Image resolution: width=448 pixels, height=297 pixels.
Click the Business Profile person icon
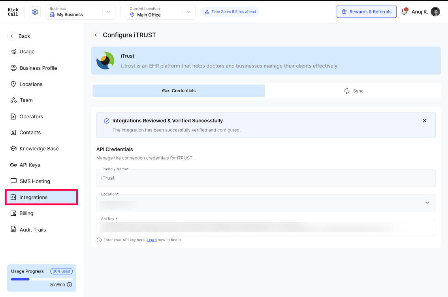coord(13,68)
